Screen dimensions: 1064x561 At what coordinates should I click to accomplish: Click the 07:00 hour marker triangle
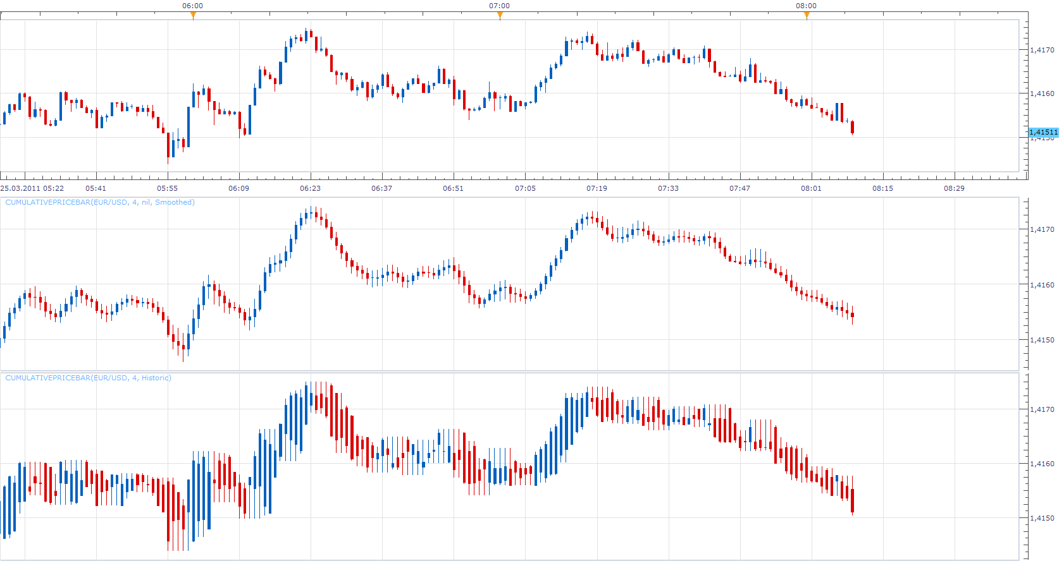coord(500,15)
